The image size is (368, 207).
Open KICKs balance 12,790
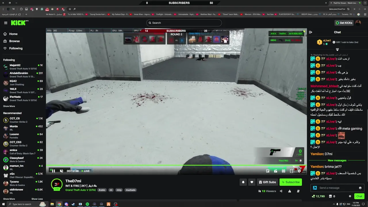[x=318, y=196]
